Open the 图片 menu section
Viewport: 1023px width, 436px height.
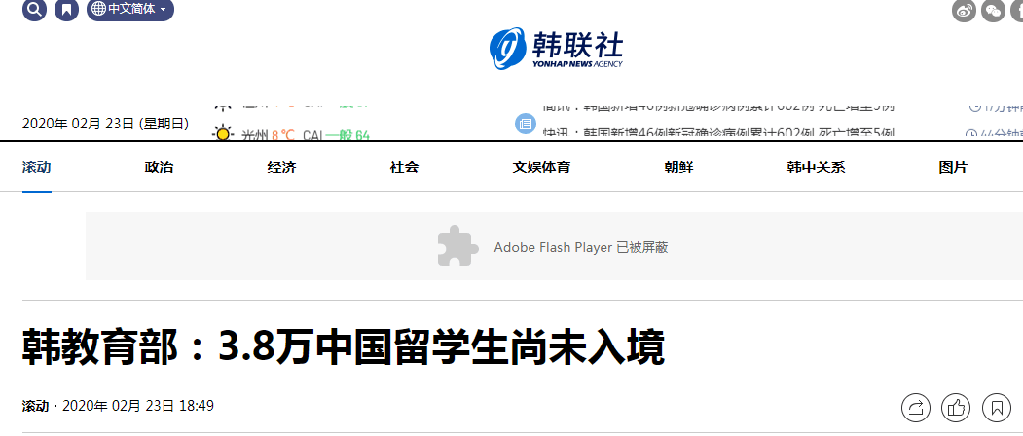[x=953, y=167]
